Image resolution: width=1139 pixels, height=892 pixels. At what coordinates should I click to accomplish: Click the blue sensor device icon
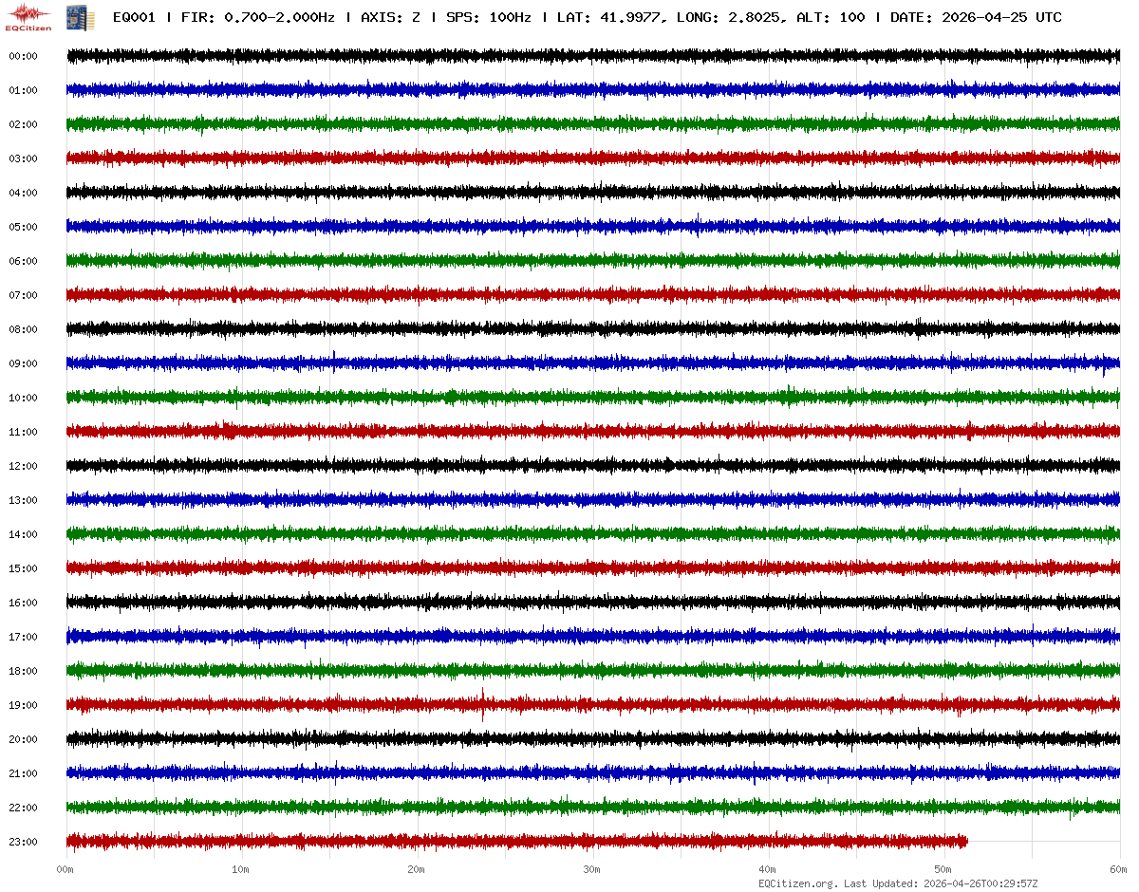(73, 16)
